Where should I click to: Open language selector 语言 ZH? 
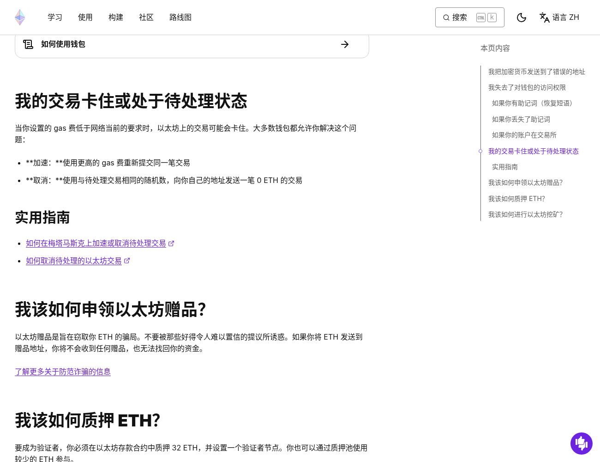pos(559,18)
